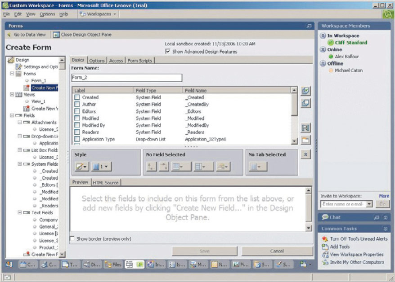
Task: Open the Form Scripts tab
Action: tap(139, 61)
